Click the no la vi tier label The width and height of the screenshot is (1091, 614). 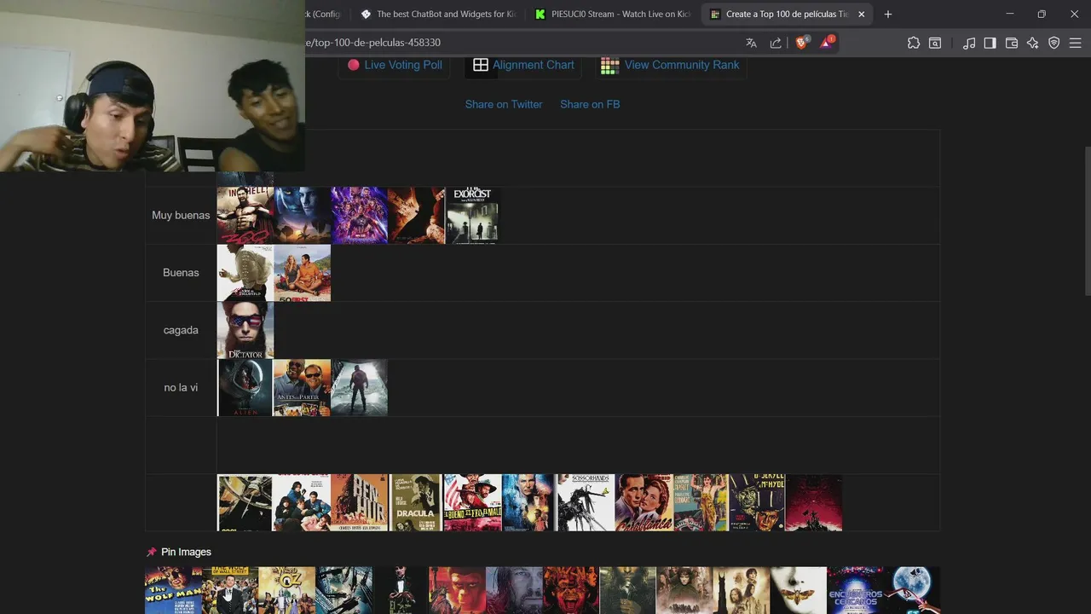tap(181, 387)
